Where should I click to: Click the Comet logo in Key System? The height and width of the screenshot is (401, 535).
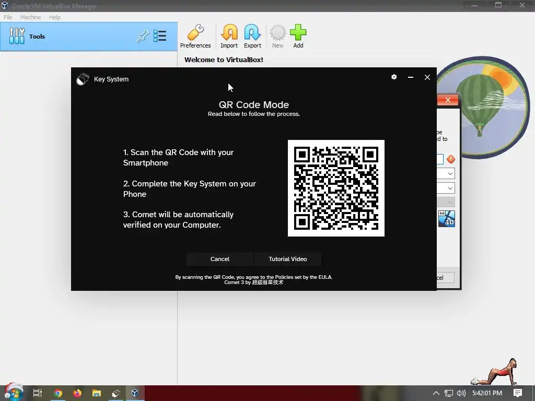pos(83,79)
